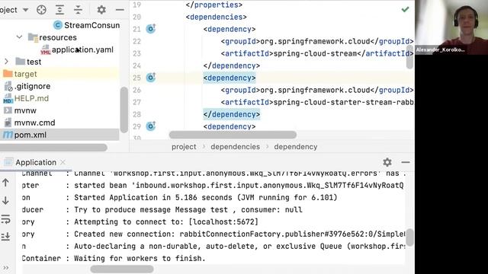The height and width of the screenshot is (274, 488).
Task: Click gutter dependency icon on line 21
Action: pos(151,29)
